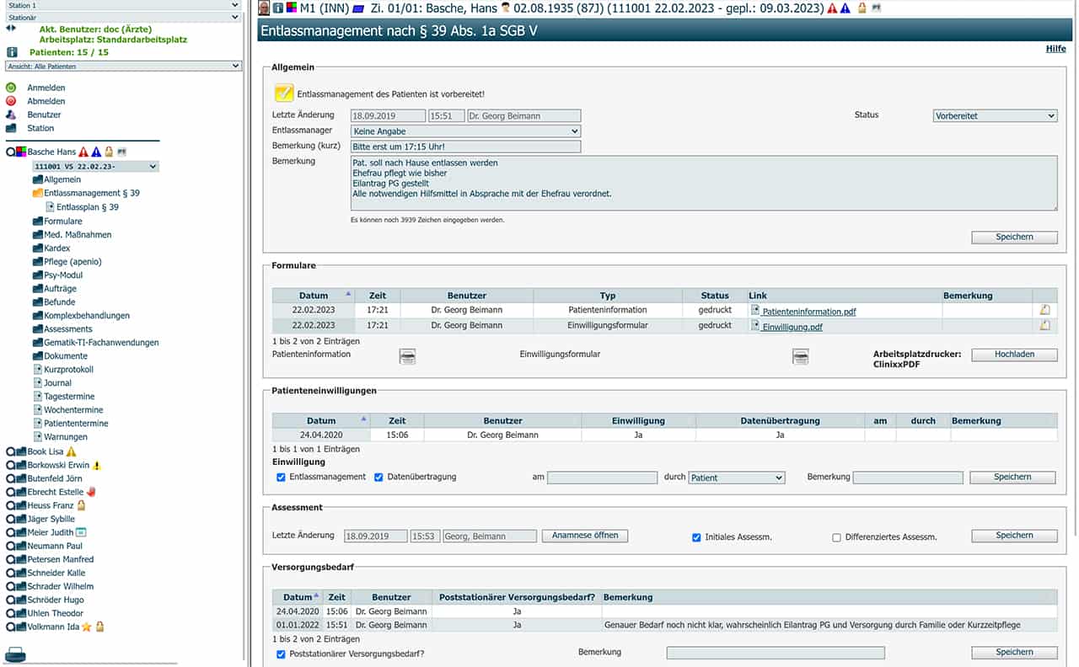The image size is (1079, 667).
Task: Open the durch Patient dropdown
Action: [736, 478]
